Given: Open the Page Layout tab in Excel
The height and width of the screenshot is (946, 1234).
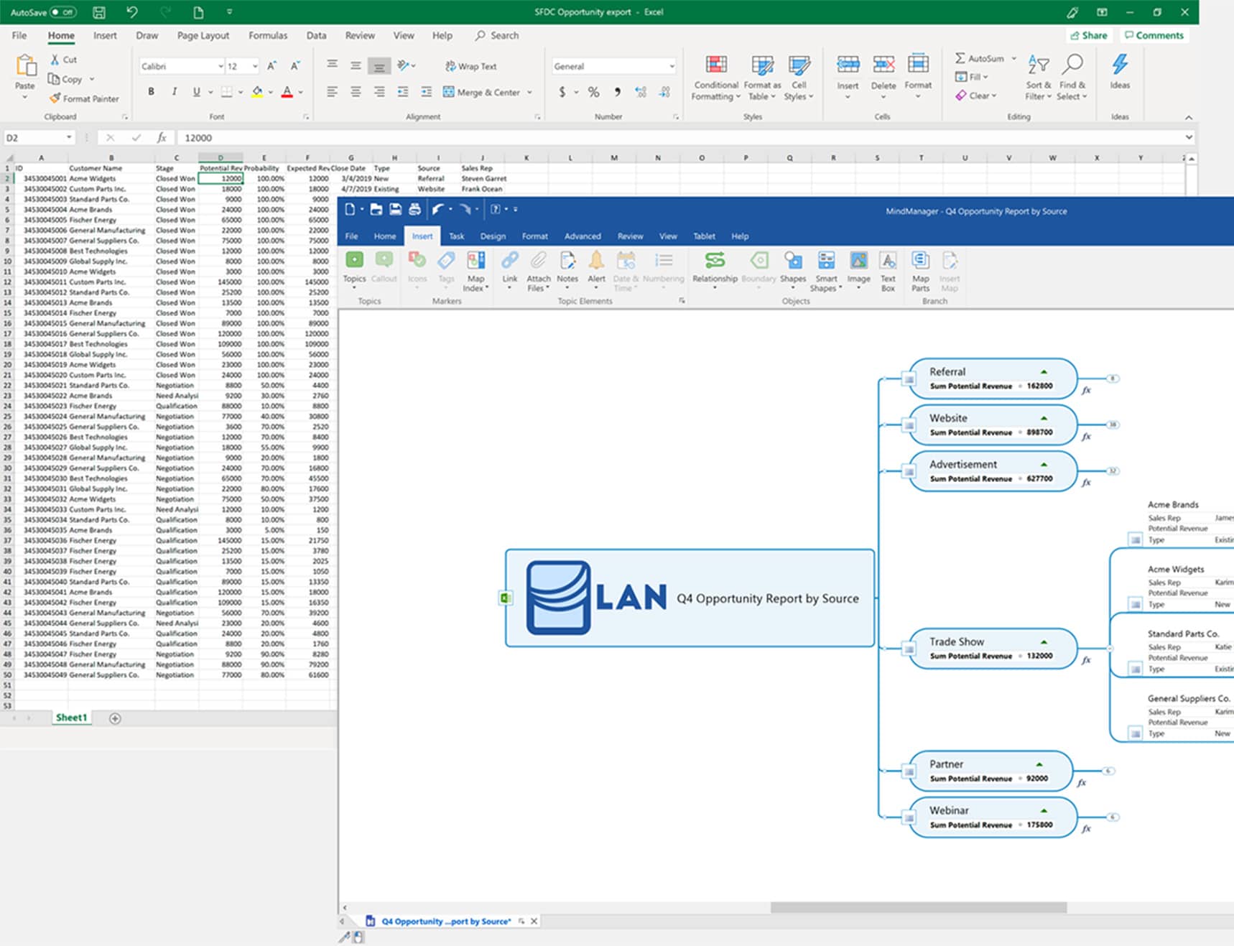Looking at the screenshot, I should 203,35.
